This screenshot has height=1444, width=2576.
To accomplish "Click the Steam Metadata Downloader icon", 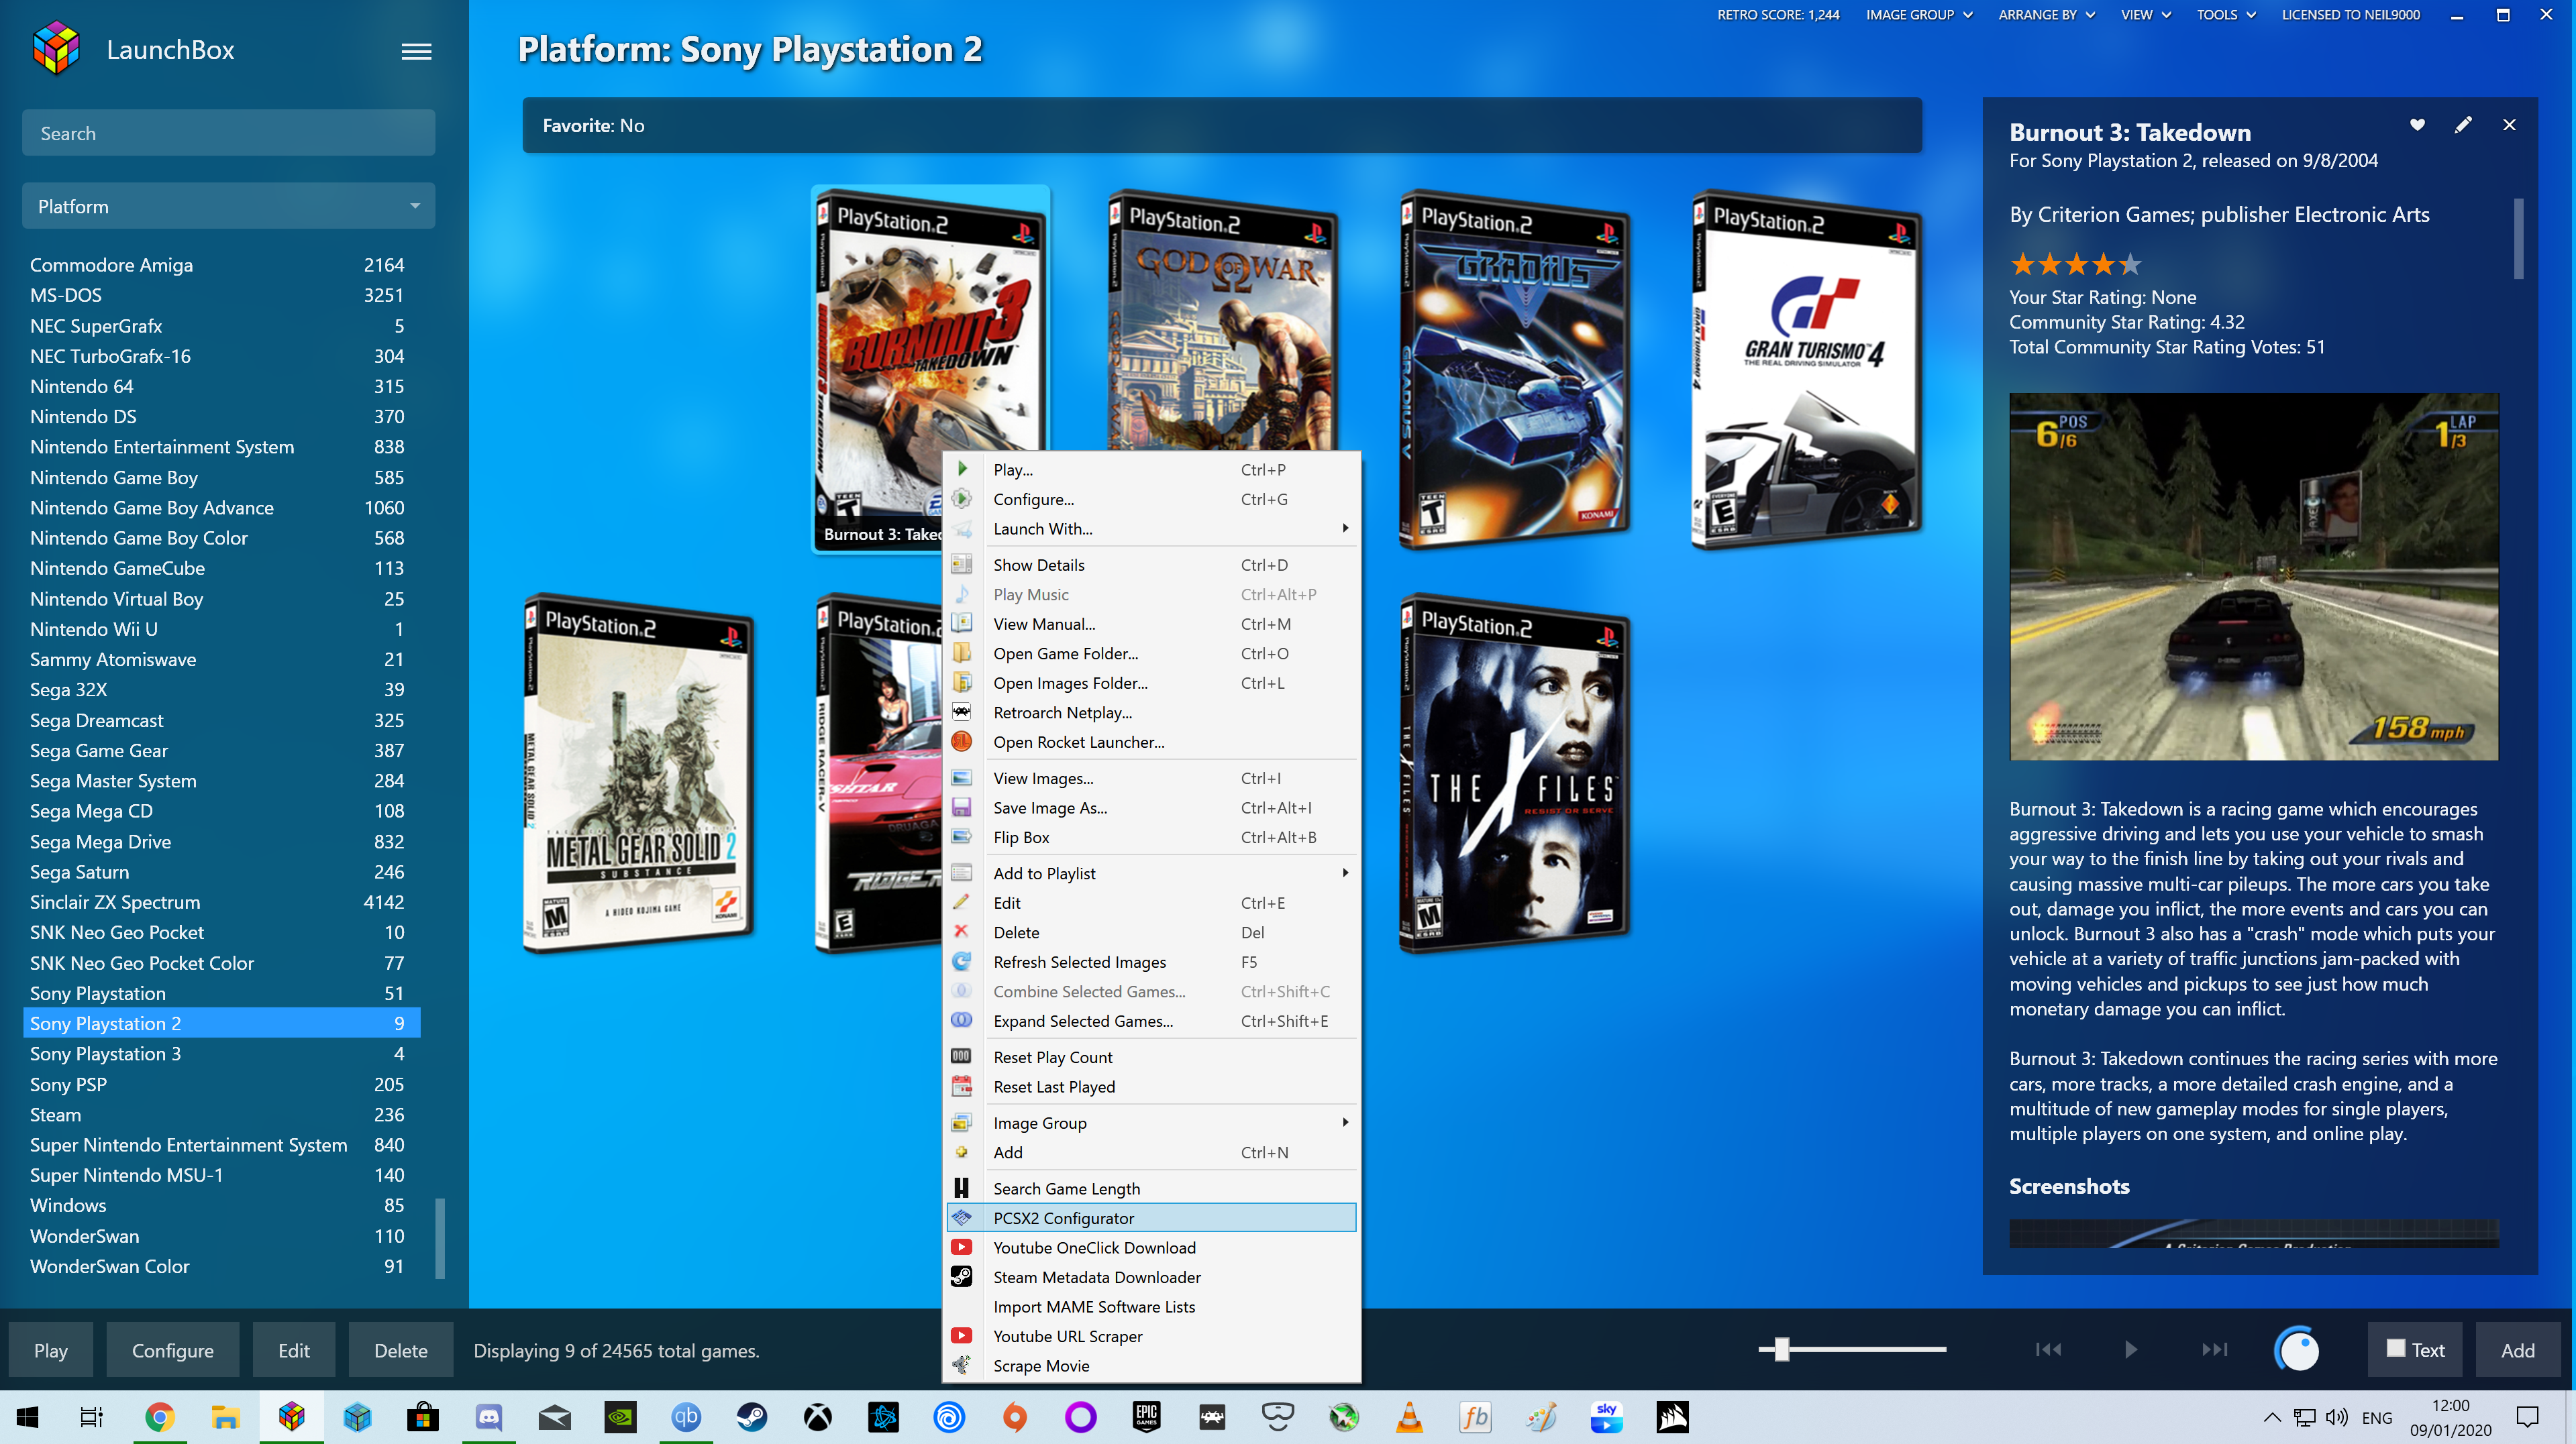I will coord(961,1276).
